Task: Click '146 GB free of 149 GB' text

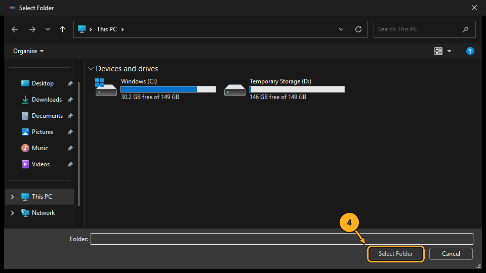Action: (278, 97)
